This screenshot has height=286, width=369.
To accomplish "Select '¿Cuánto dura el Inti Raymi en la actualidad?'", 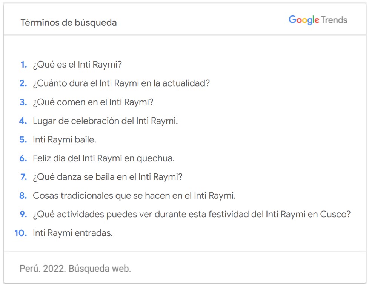I will click(121, 83).
